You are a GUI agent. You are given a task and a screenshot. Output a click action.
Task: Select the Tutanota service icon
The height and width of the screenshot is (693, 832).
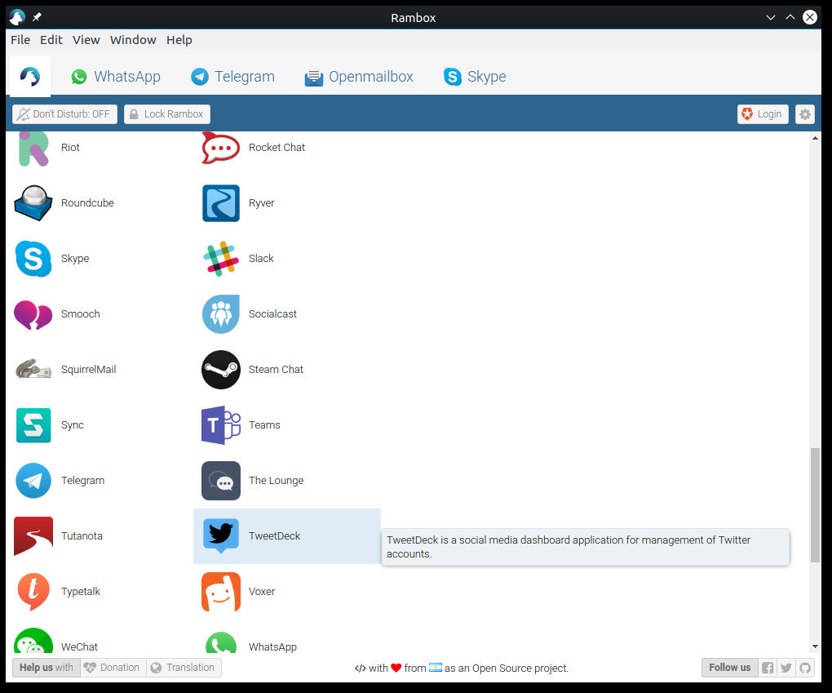pyautogui.click(x=33, y=536)
